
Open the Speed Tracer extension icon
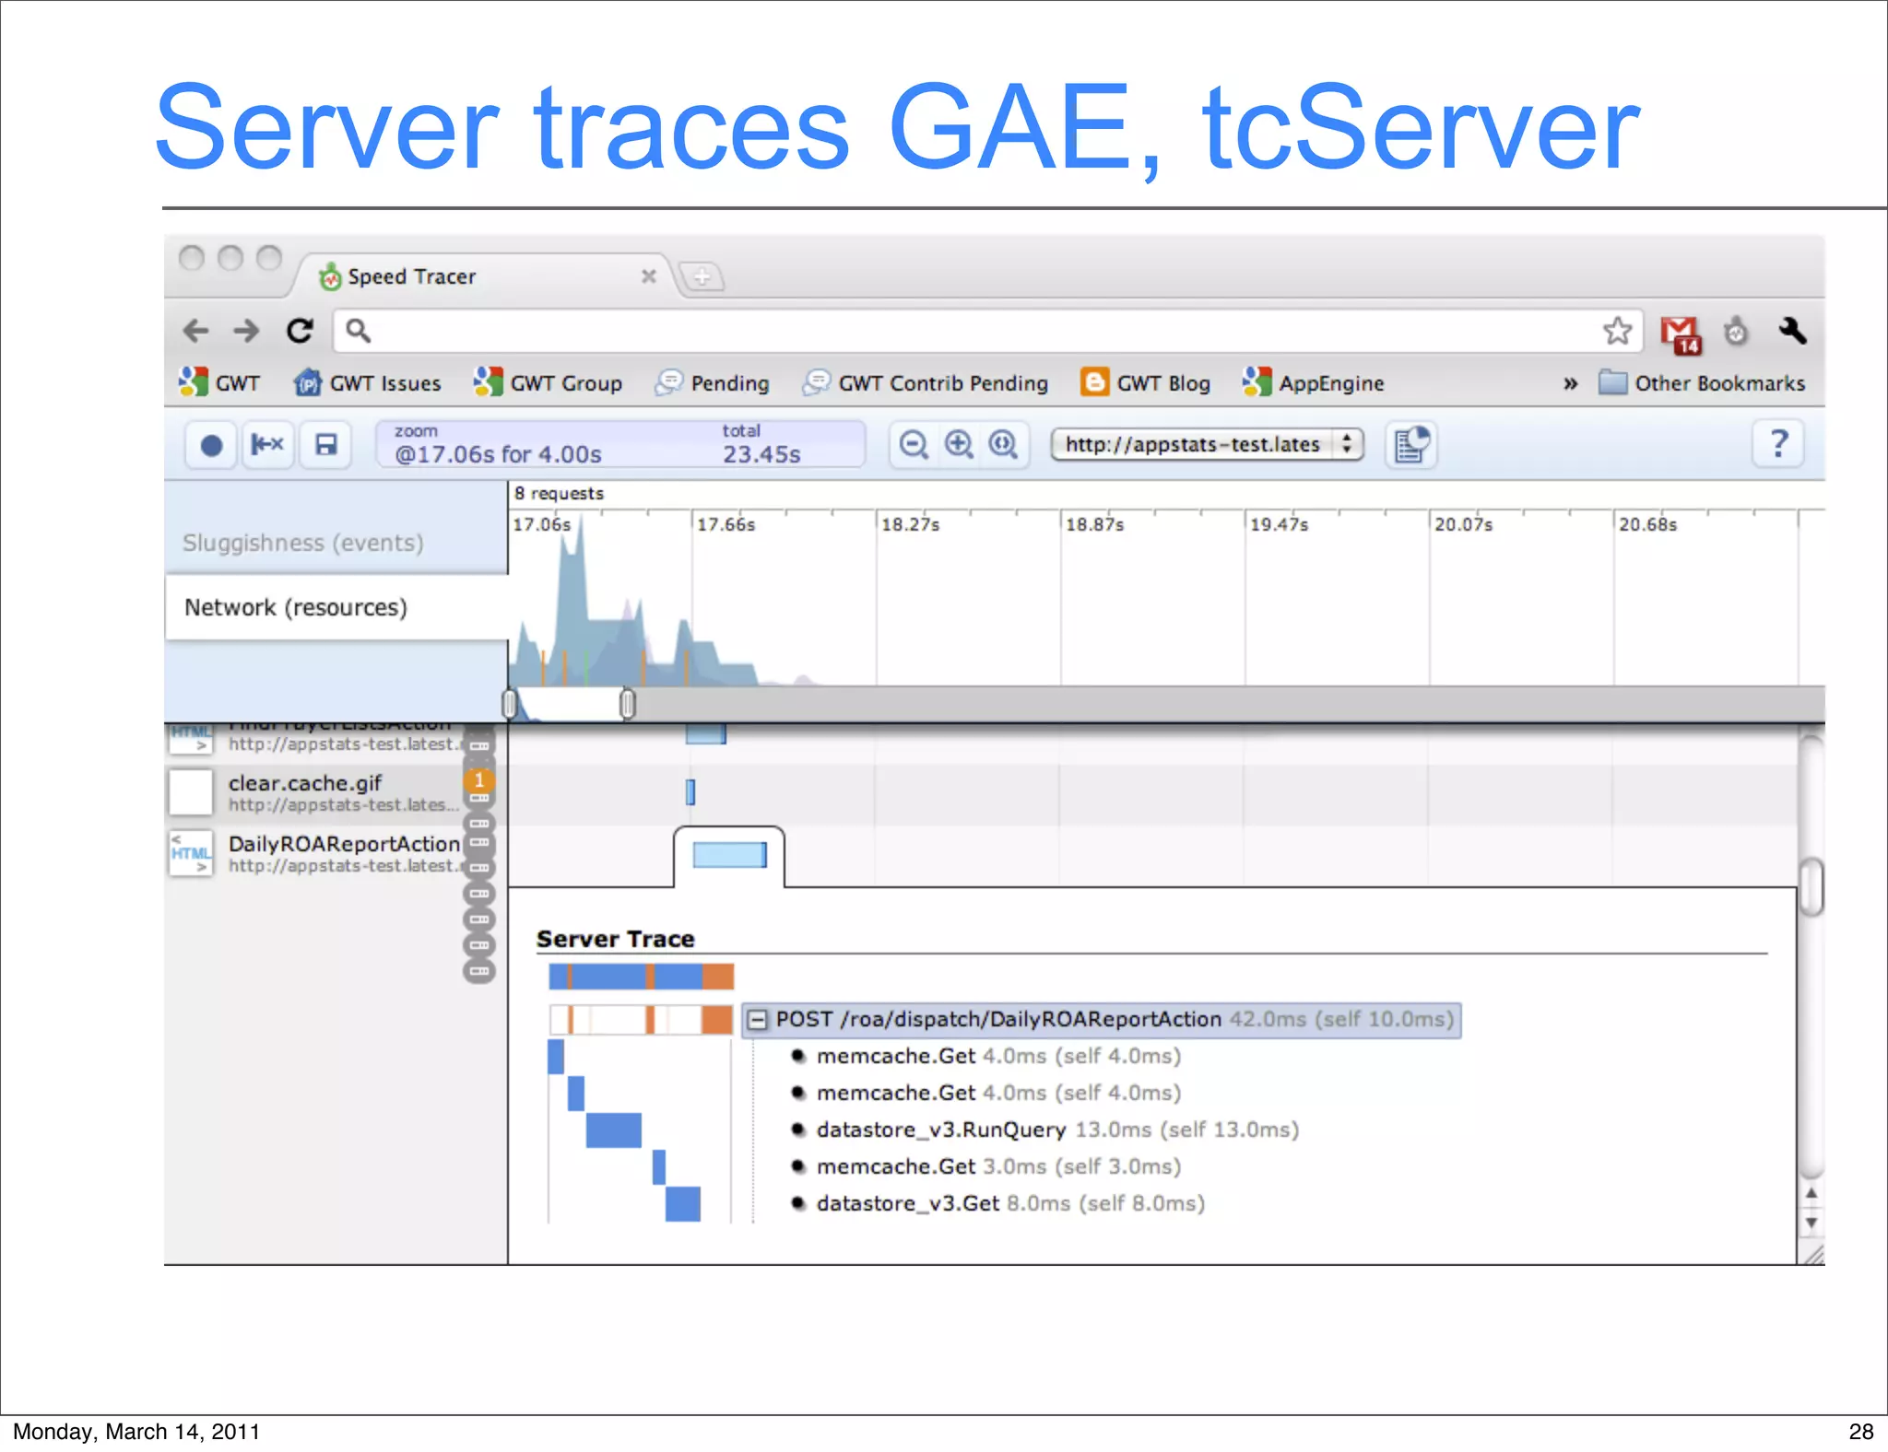click(x=1736, y=331)
